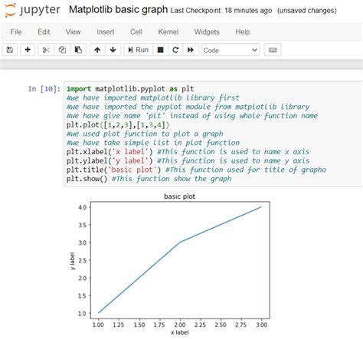Viewport: 363px width, 340px height.
Task: Paste cells below icon
Action: point(78,50)
